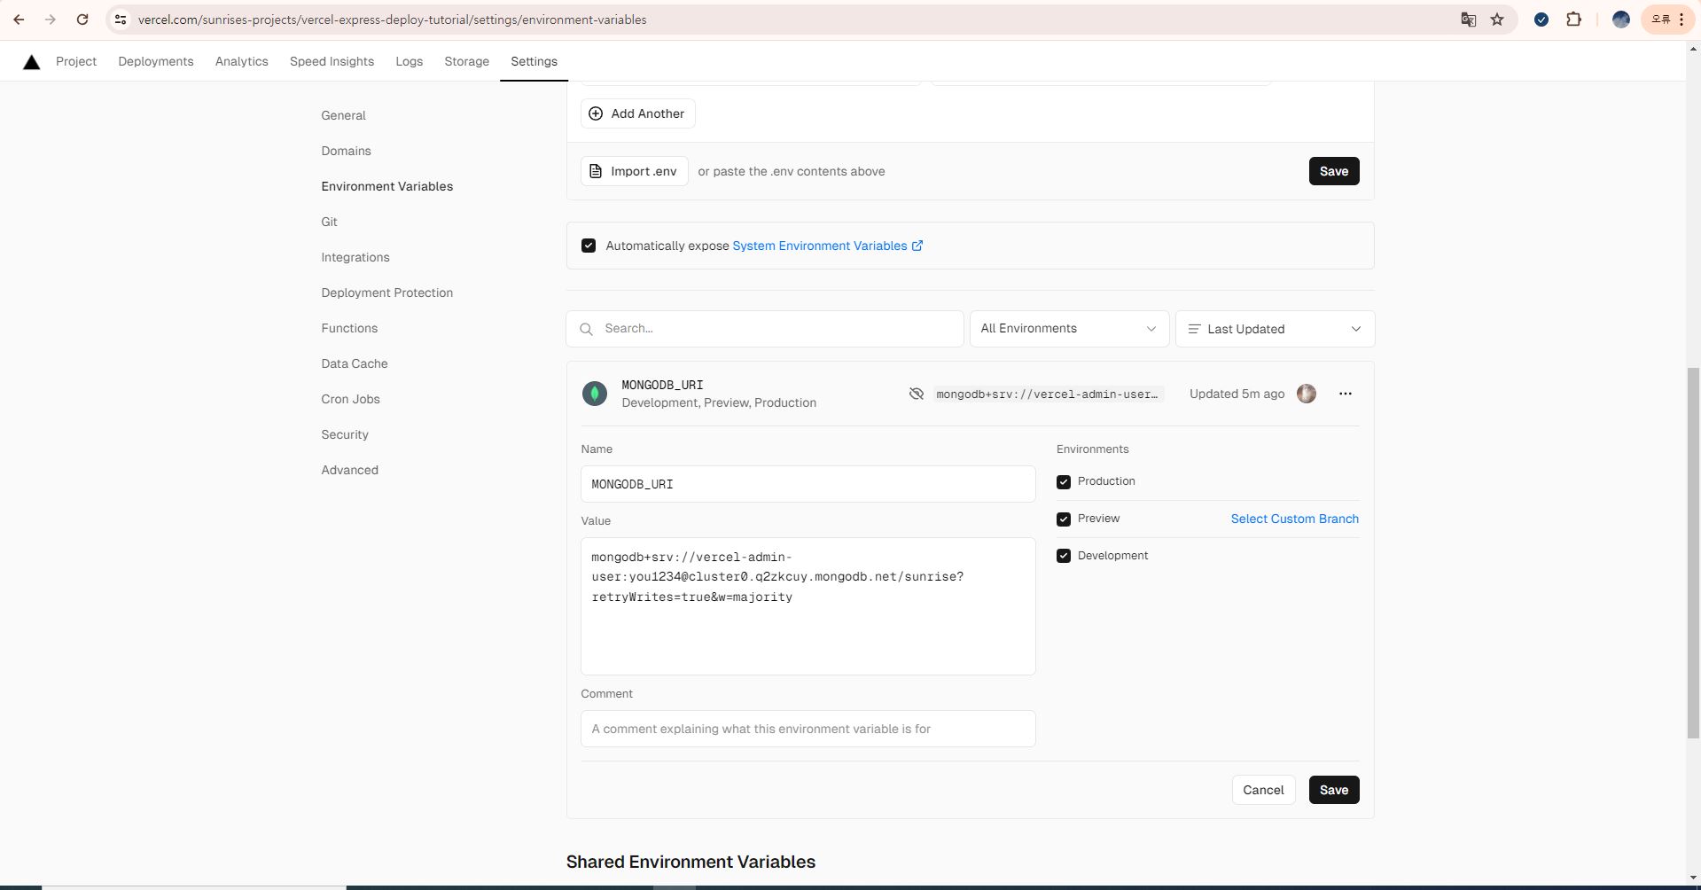Open Chrome three-dot menu

pyautogui.click(x=1681, y=20)
